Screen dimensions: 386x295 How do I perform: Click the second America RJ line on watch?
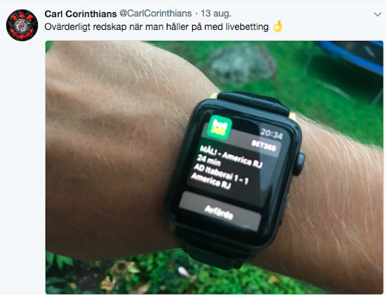click(211, 181)
